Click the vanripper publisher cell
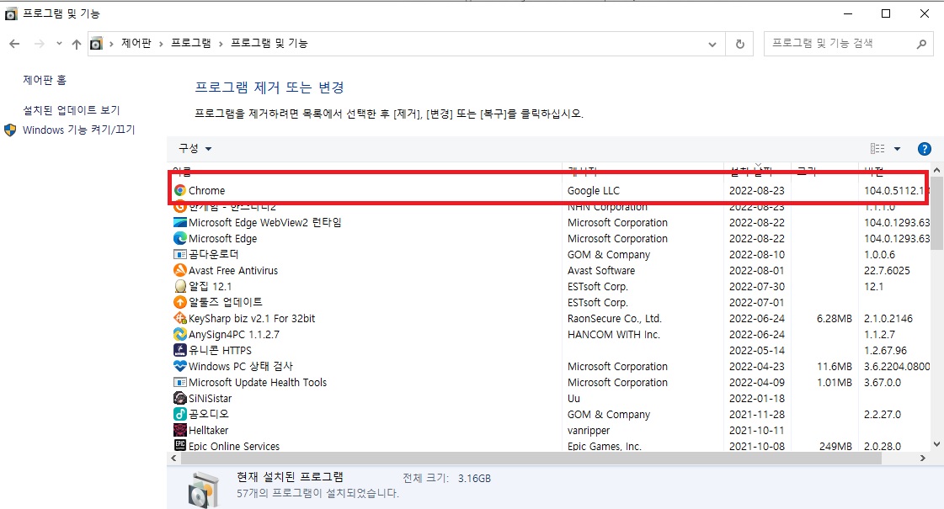 pos(588,430)
